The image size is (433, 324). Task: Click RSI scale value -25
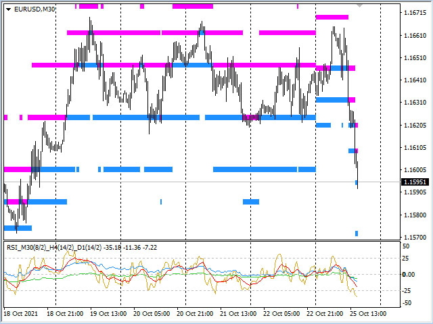click(407, 291)
